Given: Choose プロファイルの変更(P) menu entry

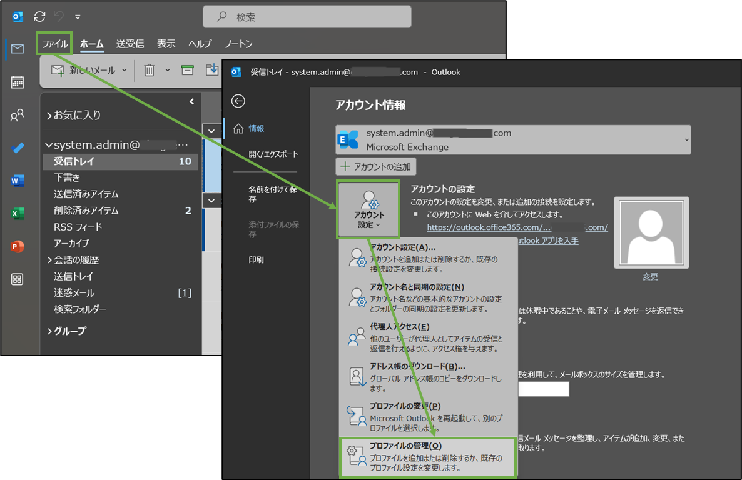Looking at the screenshot, I should coord(429,417).
